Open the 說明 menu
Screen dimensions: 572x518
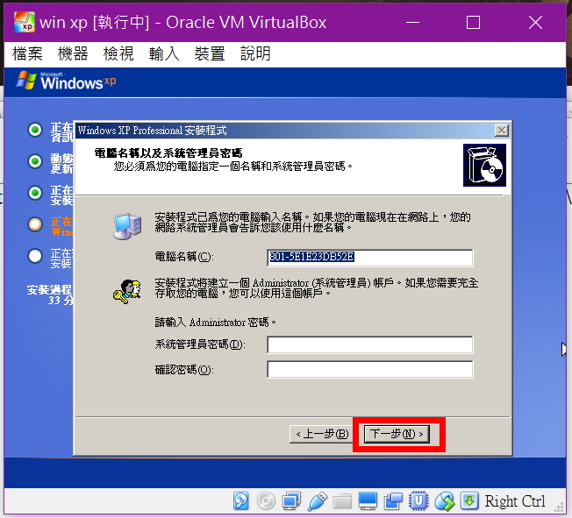tap(255, 54)
